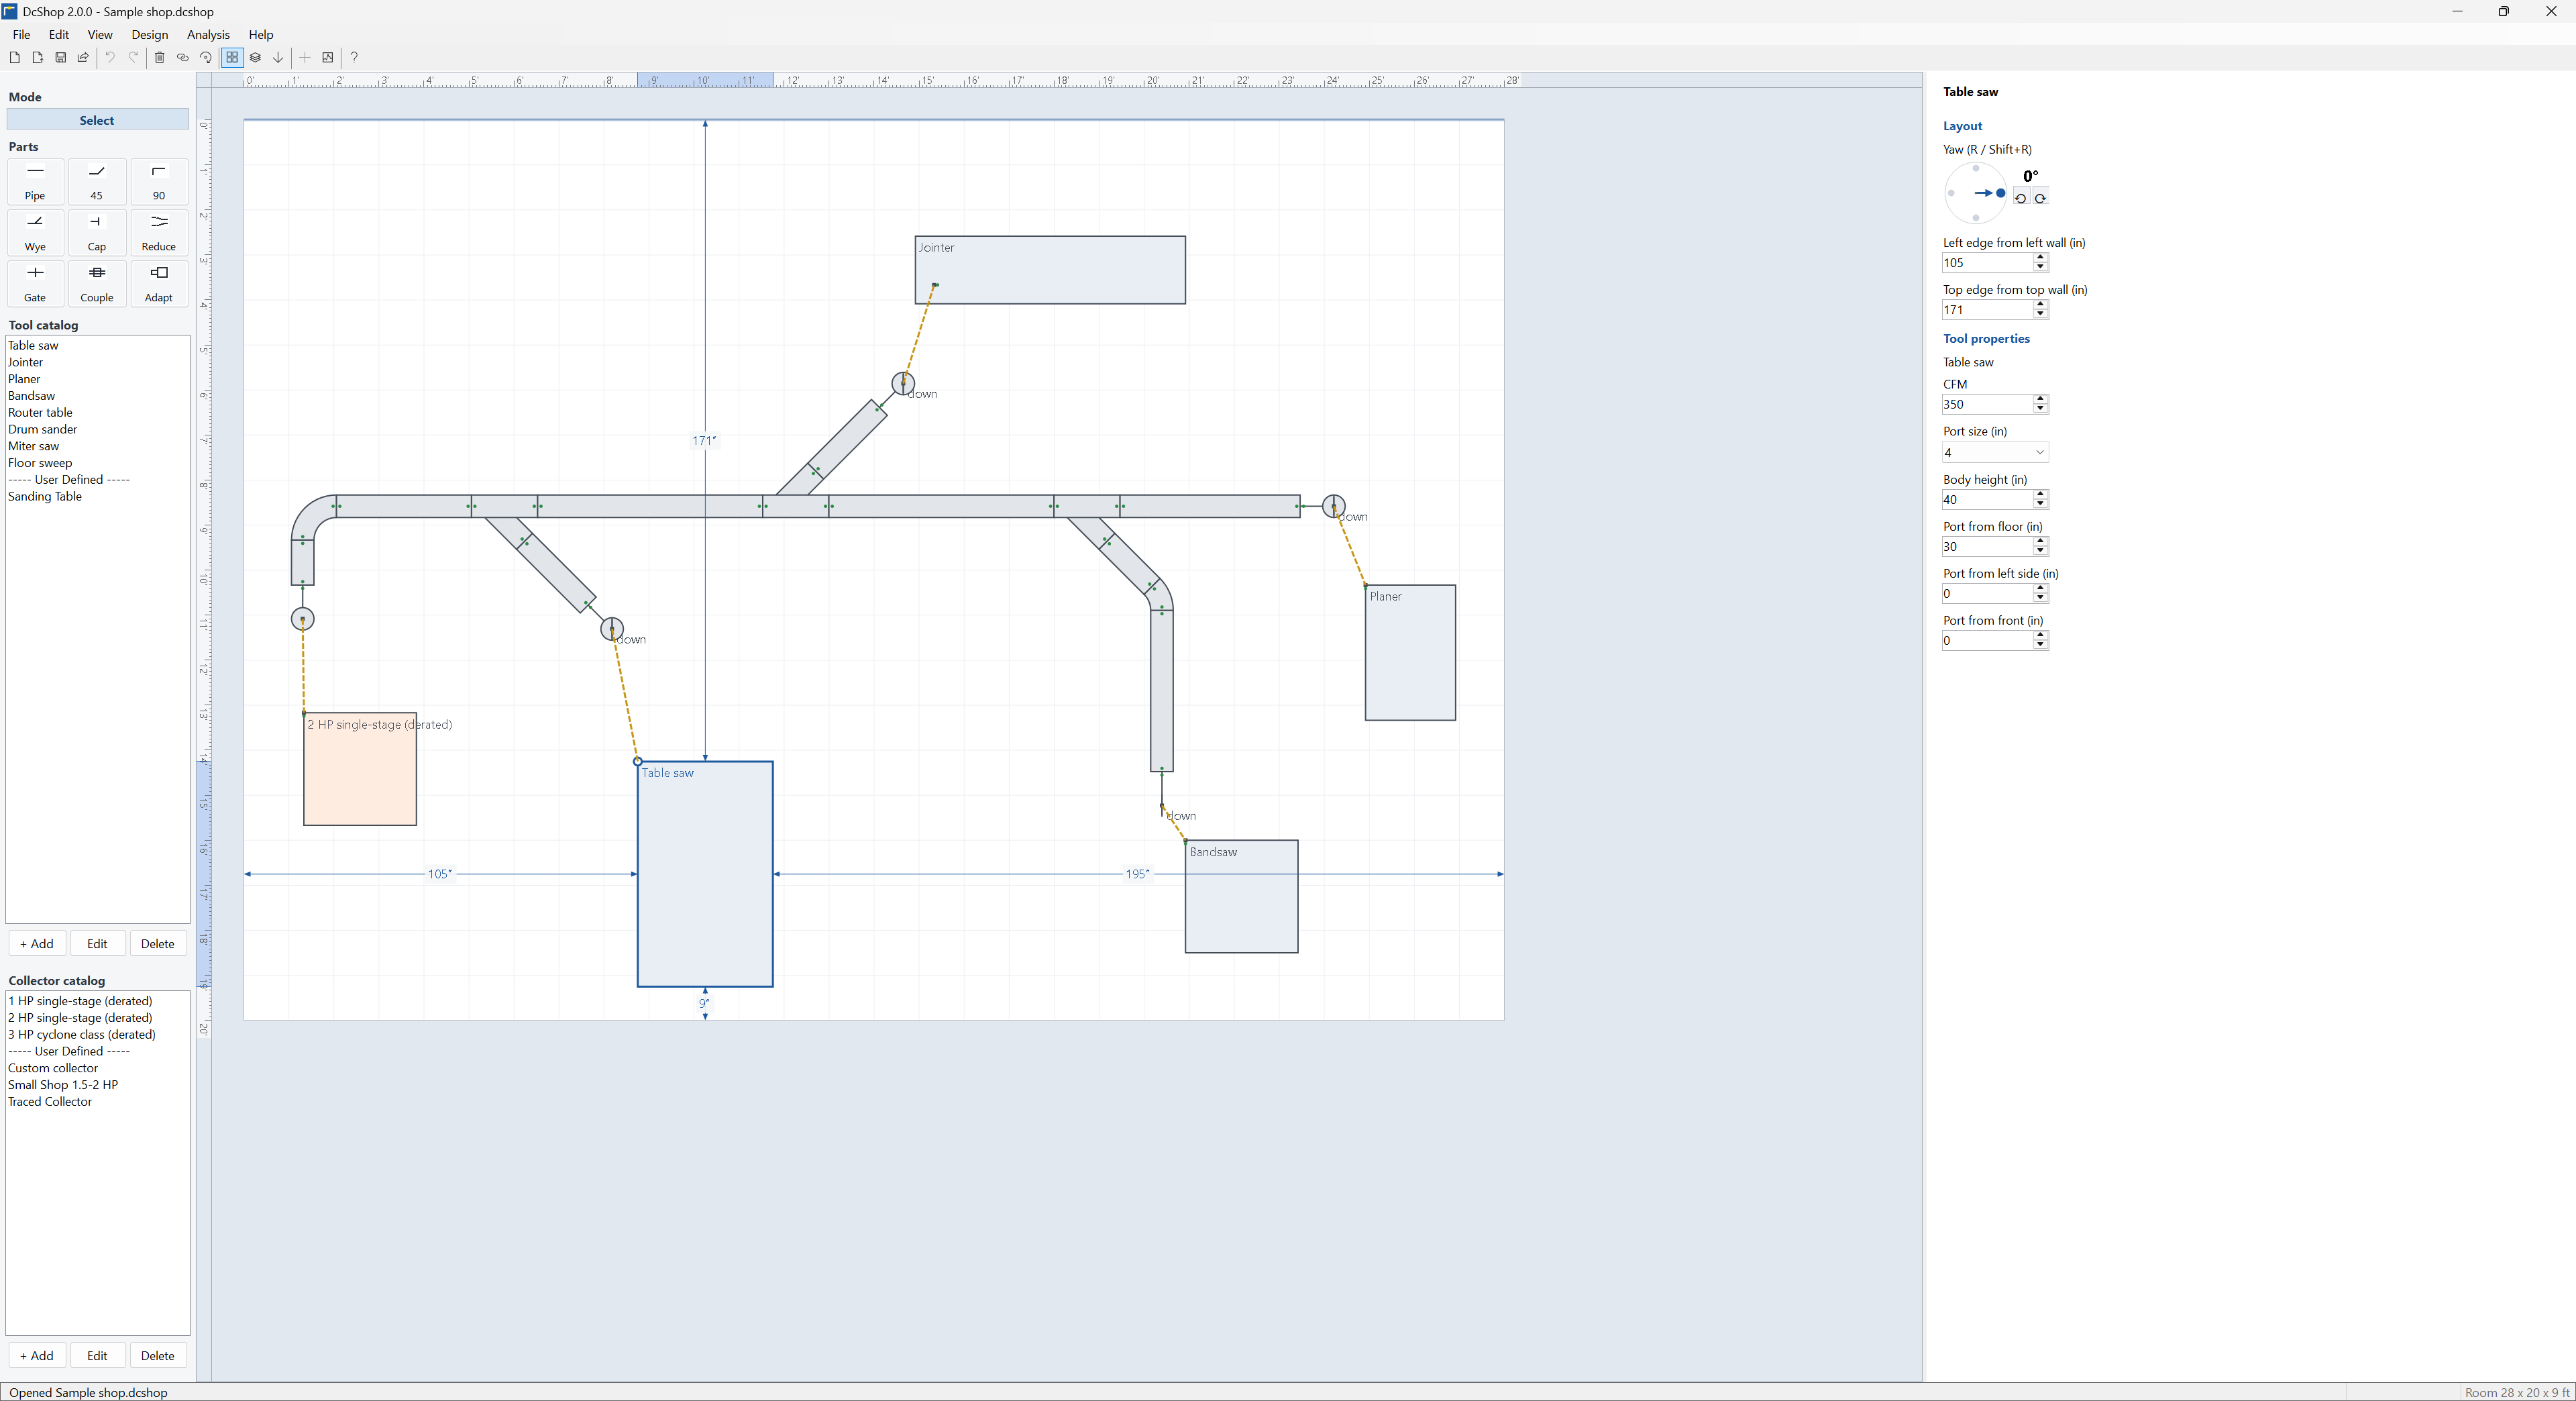The image size is (2576, 1401).
Task: Click Edit under Collector catalog
Action: tap(97, 1356)
